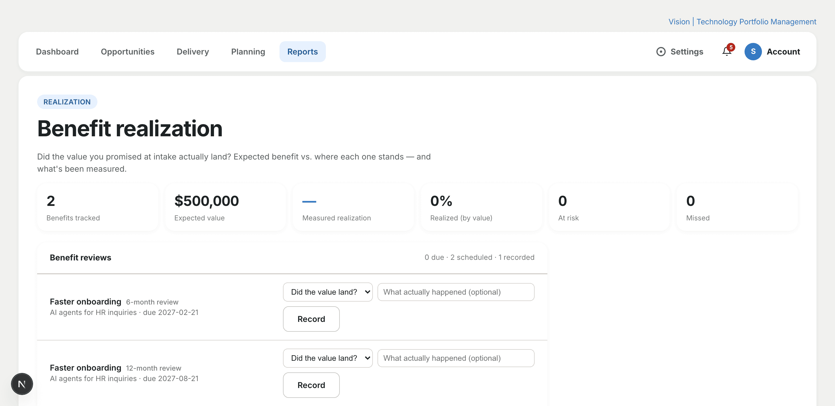
Task: Select the 'Benefits tracked' stat card
Action: point(98,207)
